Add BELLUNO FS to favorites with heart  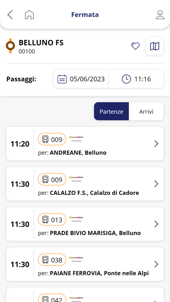[135, 46]
